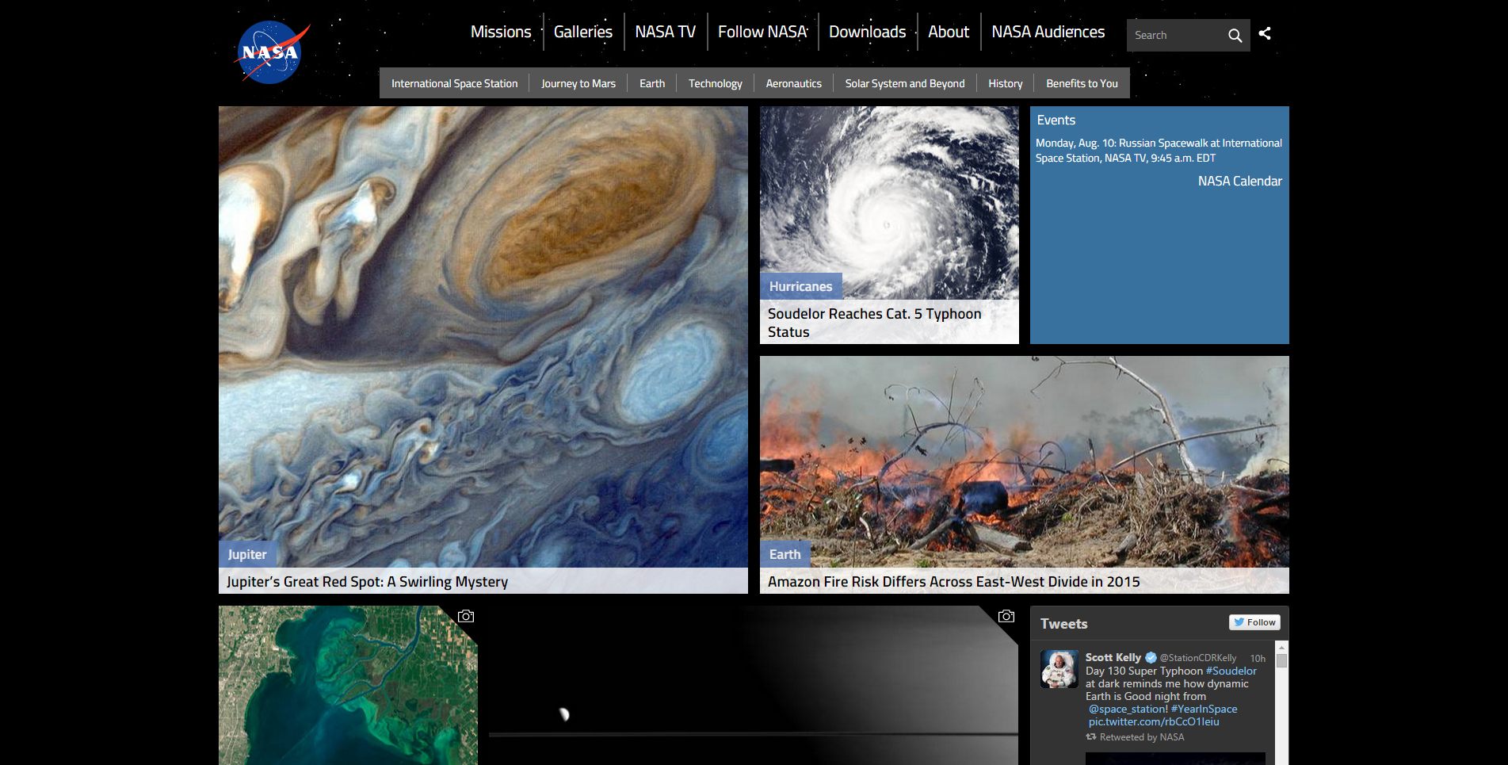Image resolution: width=1508 pixels, height=765 pixels.
Task: Click into the Search text field
Action: tap(1176, 36)
